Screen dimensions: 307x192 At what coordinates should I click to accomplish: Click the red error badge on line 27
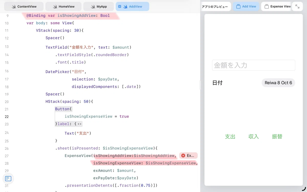click(x=188, y=155)
